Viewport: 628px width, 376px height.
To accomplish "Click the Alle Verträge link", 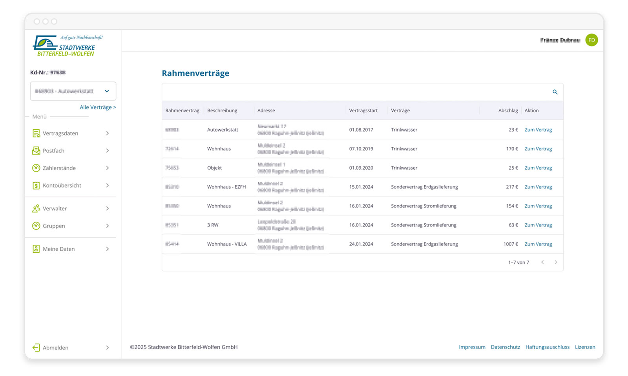I will pos(98,107).
